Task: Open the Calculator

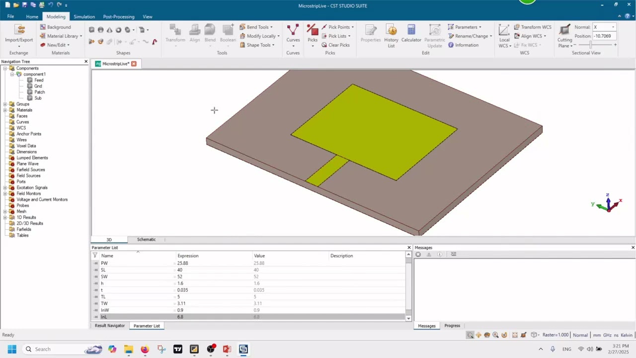Action: coord(411,33)
